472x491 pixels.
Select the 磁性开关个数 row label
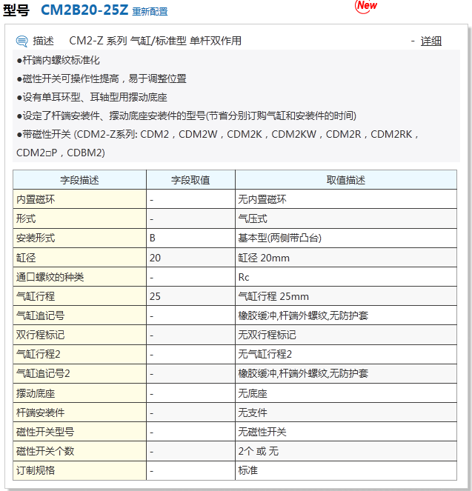[x=45, y=451]
